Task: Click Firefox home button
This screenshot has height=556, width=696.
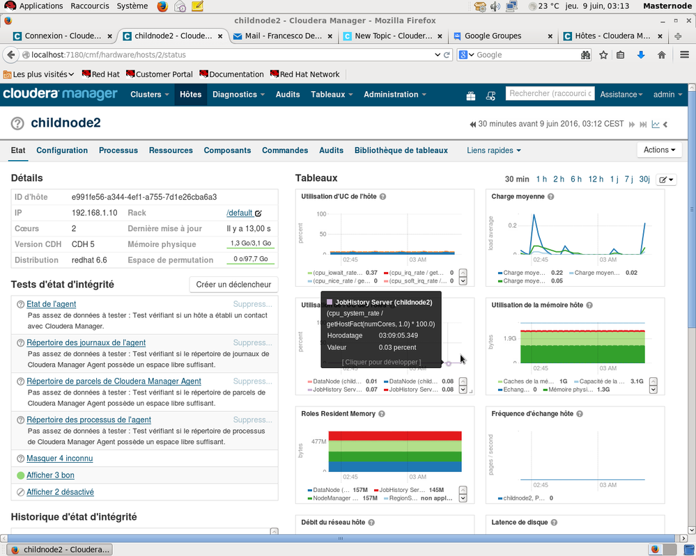Action: click(x=661, y=55)
